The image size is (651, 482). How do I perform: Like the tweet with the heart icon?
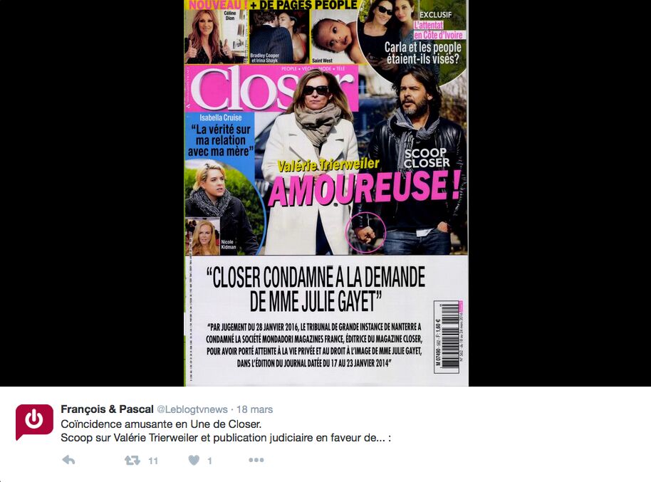pos(194,460)
